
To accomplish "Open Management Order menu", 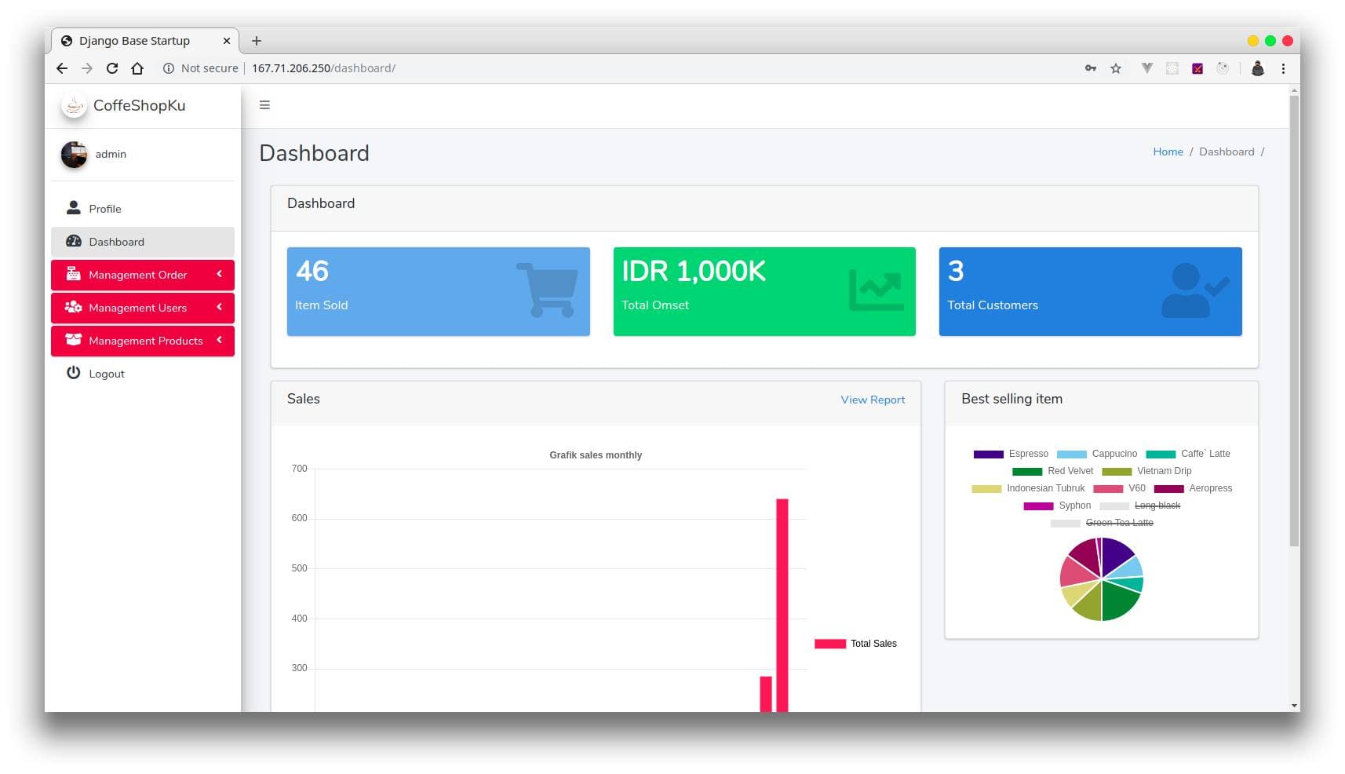I will [143, 275].
